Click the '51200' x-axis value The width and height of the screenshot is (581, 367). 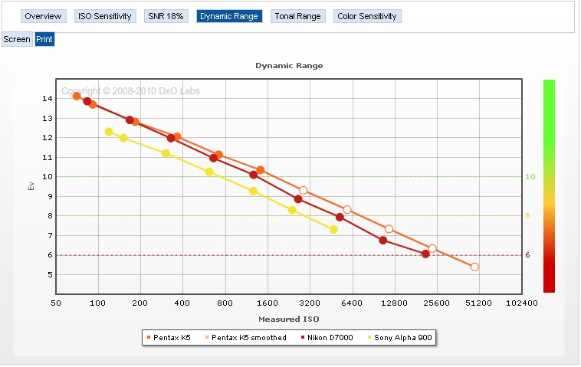(x=479, y=303)
